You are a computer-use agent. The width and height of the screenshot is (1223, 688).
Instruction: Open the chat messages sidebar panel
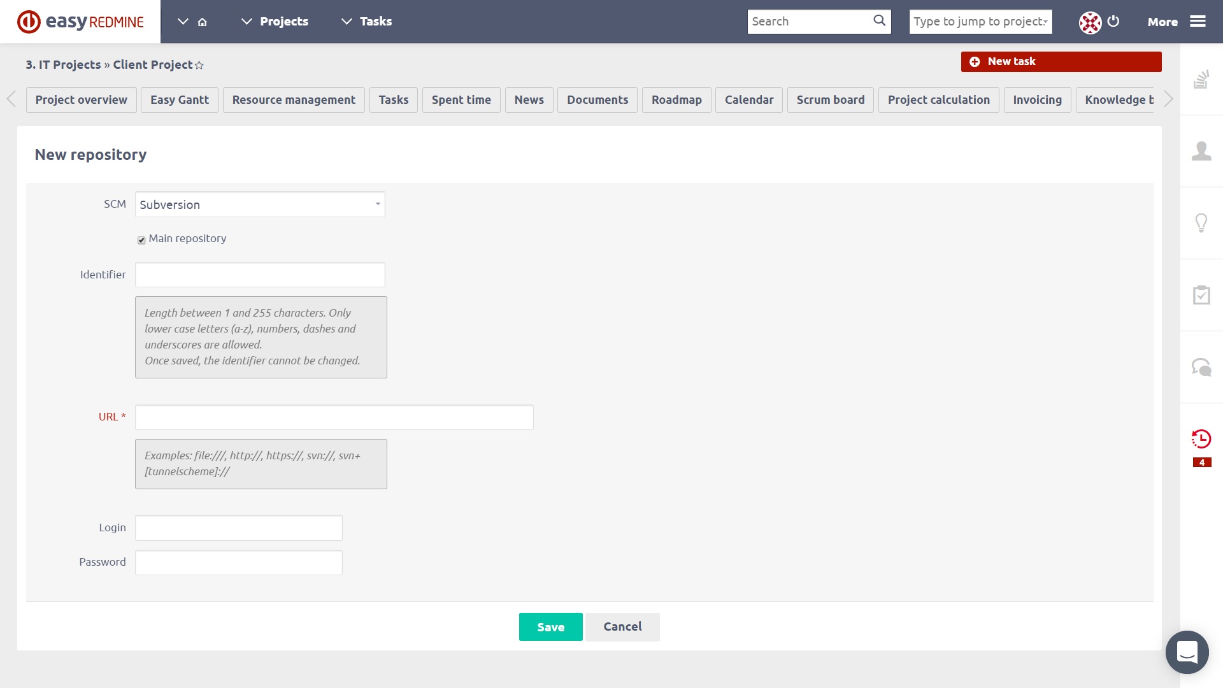pyautogui.click(x=1202, y=367)
